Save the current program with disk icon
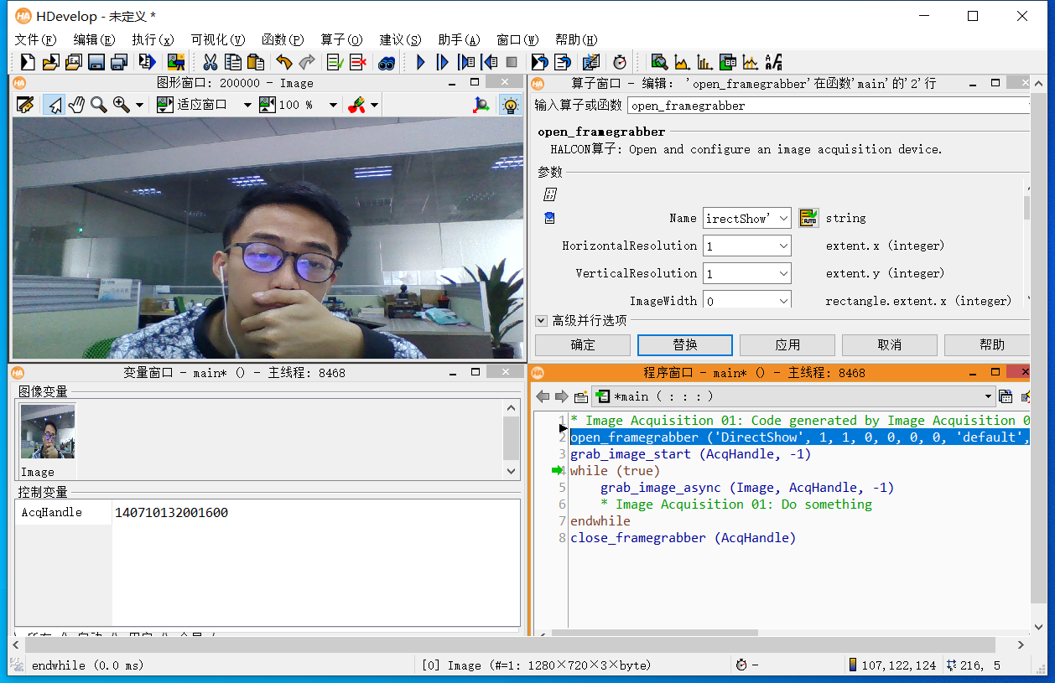 coord(96,61)
